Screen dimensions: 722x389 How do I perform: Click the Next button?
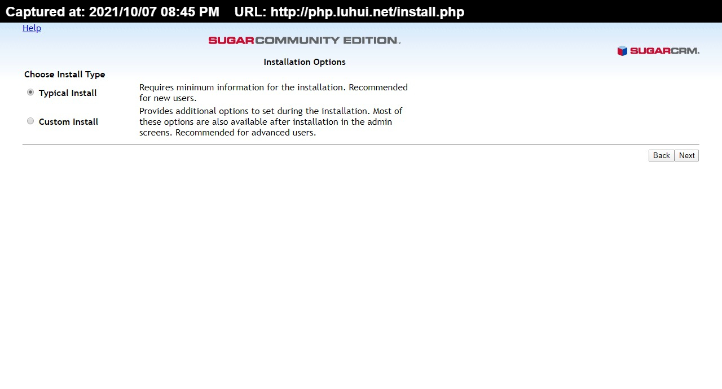click(x=686, y=155)
